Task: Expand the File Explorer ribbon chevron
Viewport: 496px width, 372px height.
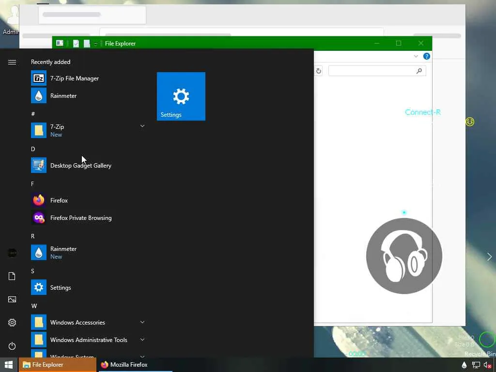Action: 416,56
